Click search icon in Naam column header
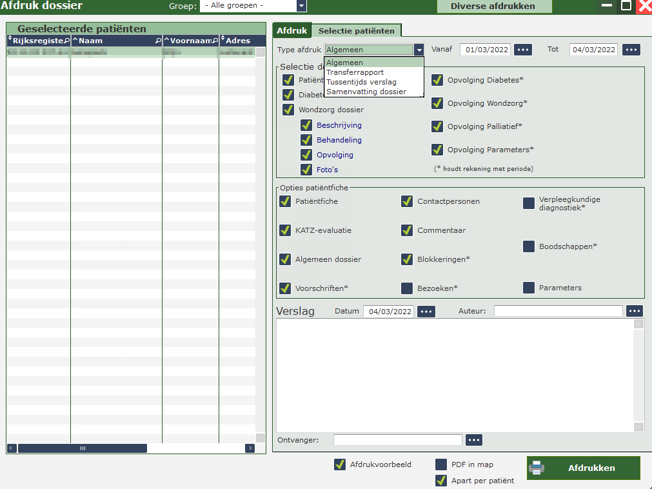The height and width of the screenshot is (489, 652). (158, 41)
